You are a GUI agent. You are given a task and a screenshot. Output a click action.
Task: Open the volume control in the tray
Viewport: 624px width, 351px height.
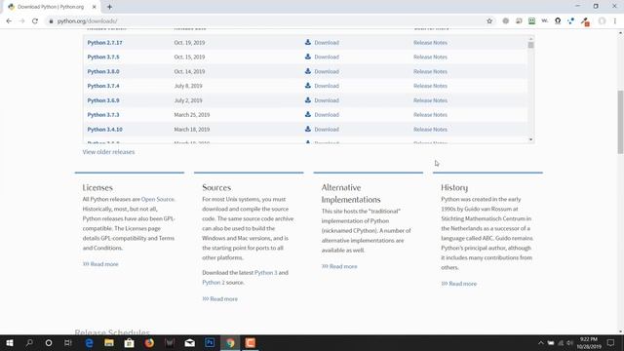tap(569, 343)
